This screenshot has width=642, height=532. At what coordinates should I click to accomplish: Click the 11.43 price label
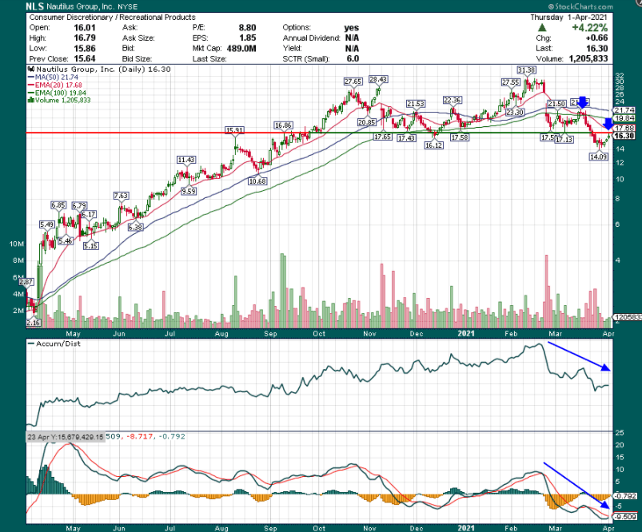coord(186,160)
